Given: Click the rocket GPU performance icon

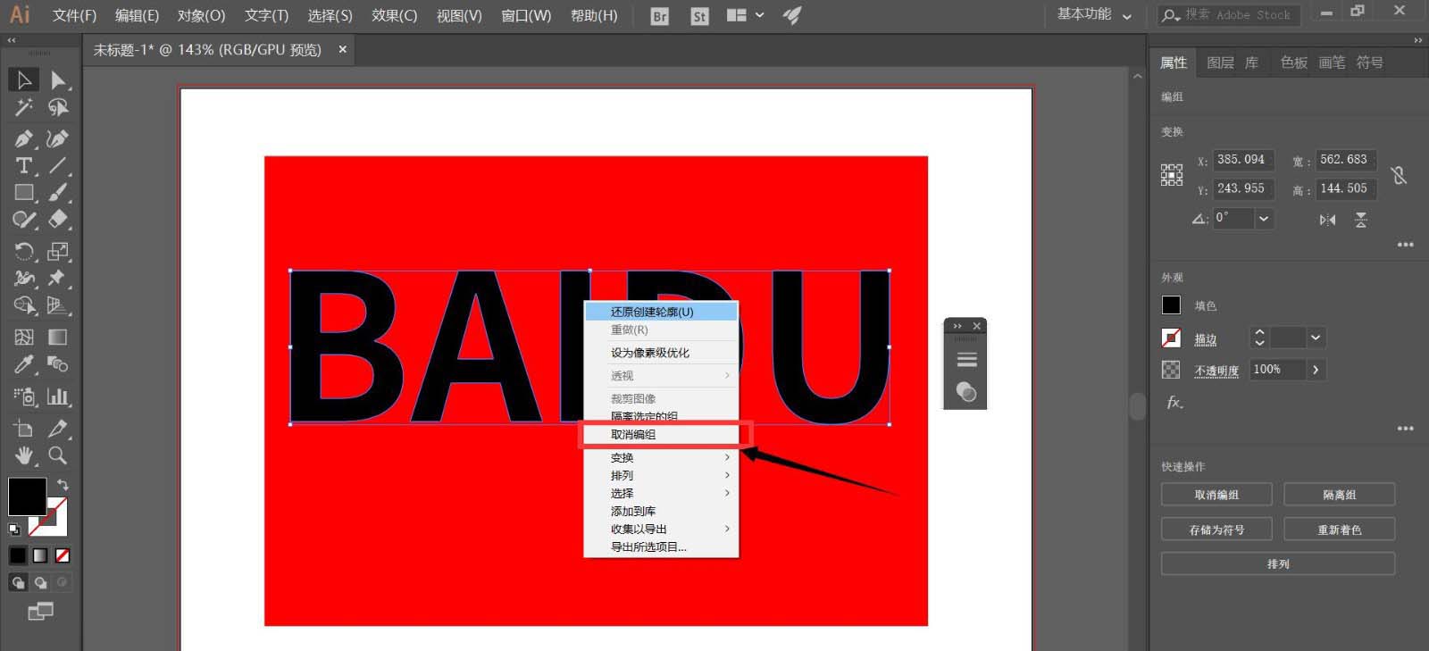Looking at the screenshot, I should 792,15.
